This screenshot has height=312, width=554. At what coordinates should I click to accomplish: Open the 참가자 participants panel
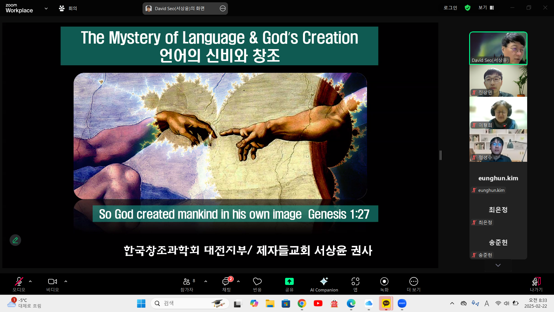click(x=187, y=285)
